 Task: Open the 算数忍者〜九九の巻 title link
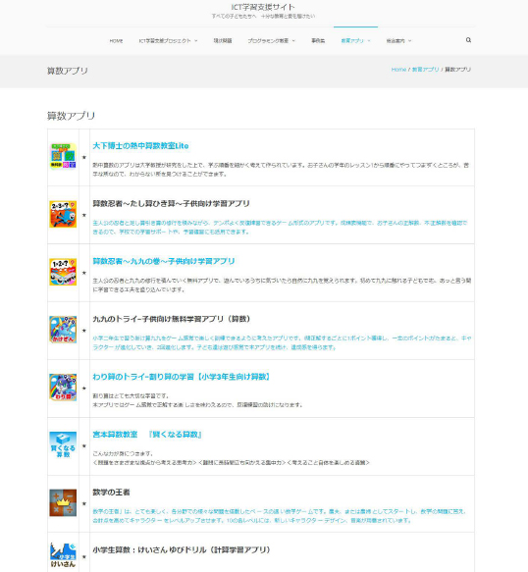pyautogui.click(x=164, y=261)
